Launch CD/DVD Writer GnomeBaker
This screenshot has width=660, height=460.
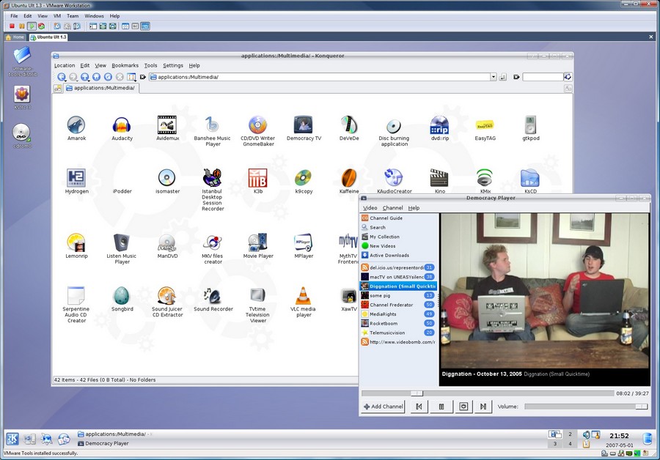[257, 125]
